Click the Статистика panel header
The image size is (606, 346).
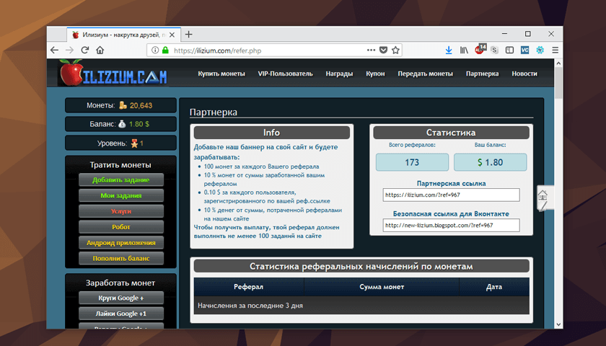[451, 133]
